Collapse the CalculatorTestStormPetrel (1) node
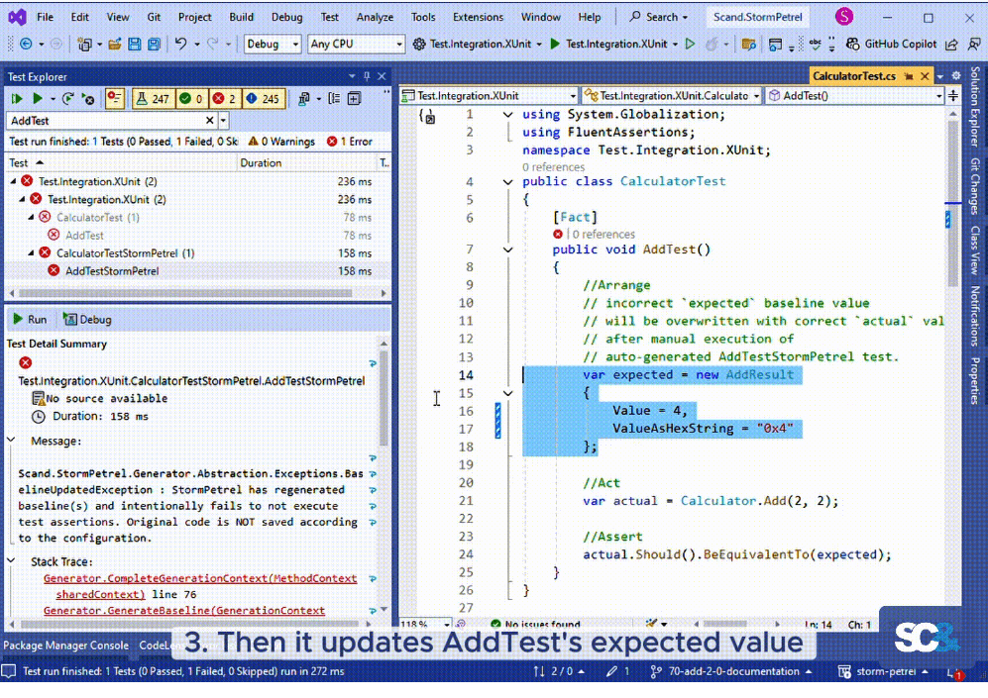Screen dimensions: 988x698 coord(31,253)
